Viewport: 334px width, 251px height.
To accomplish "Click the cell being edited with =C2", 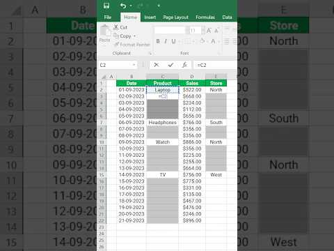I will point(163,96).
